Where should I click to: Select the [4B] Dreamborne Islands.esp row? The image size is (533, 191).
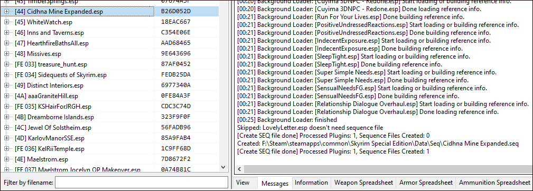pyautogui.click(x=110, y=117)
